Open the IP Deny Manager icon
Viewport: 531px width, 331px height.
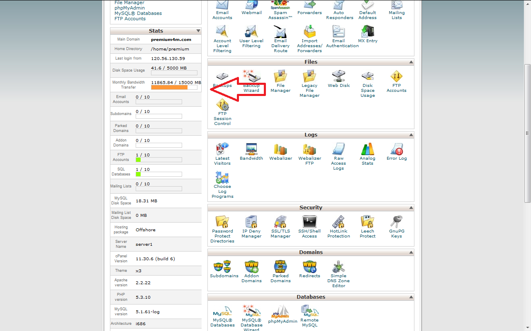pyautogui.click(x=251, y=222)
